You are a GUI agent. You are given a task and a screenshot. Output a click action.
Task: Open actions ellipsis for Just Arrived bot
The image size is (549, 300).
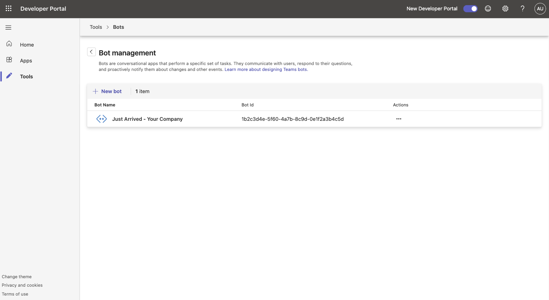click(x=399, y=119)
